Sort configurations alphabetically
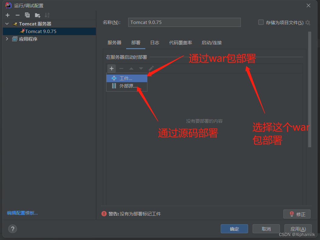 (x=47, y=15)
